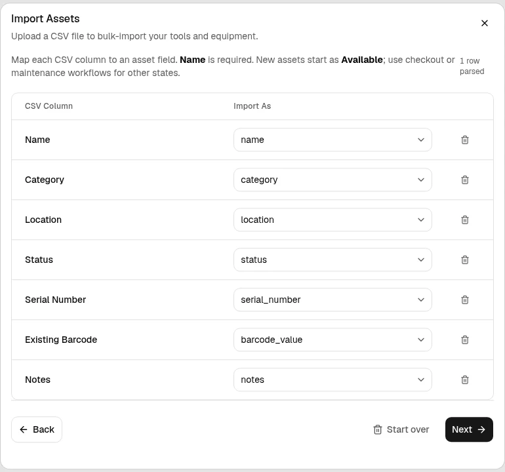Viewport: 505px width, 472px height.
Task: Open the 'barcode_value' dropdown
Action: (333, 340)
